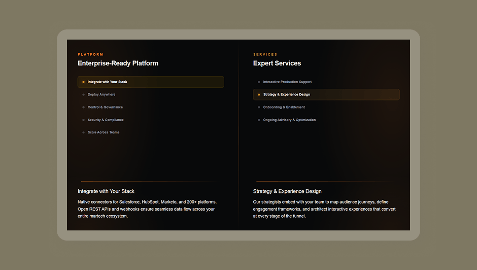The width and height of the screenshot is (477, 270).
Task: Click the Integrate with Your Stack description title
Action: point(106,191)
